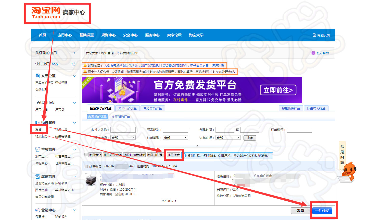Click the quick apps settings gear icon
379x220 pixels.
coord(73,64)
